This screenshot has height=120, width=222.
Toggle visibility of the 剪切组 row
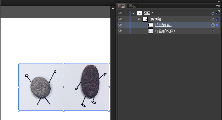point(120,19)
